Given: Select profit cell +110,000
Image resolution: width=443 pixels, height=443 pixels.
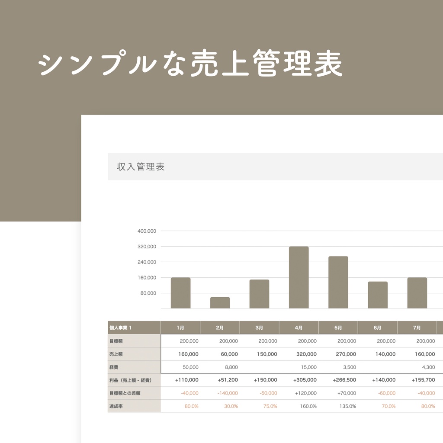Looking at the screenshot, I should pos(180,380).
